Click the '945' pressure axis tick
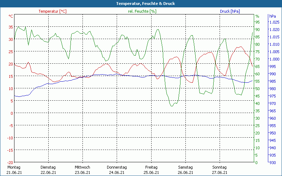Viewport: 282px width, 176px height. pyautogui.click(x=272, y=140)
